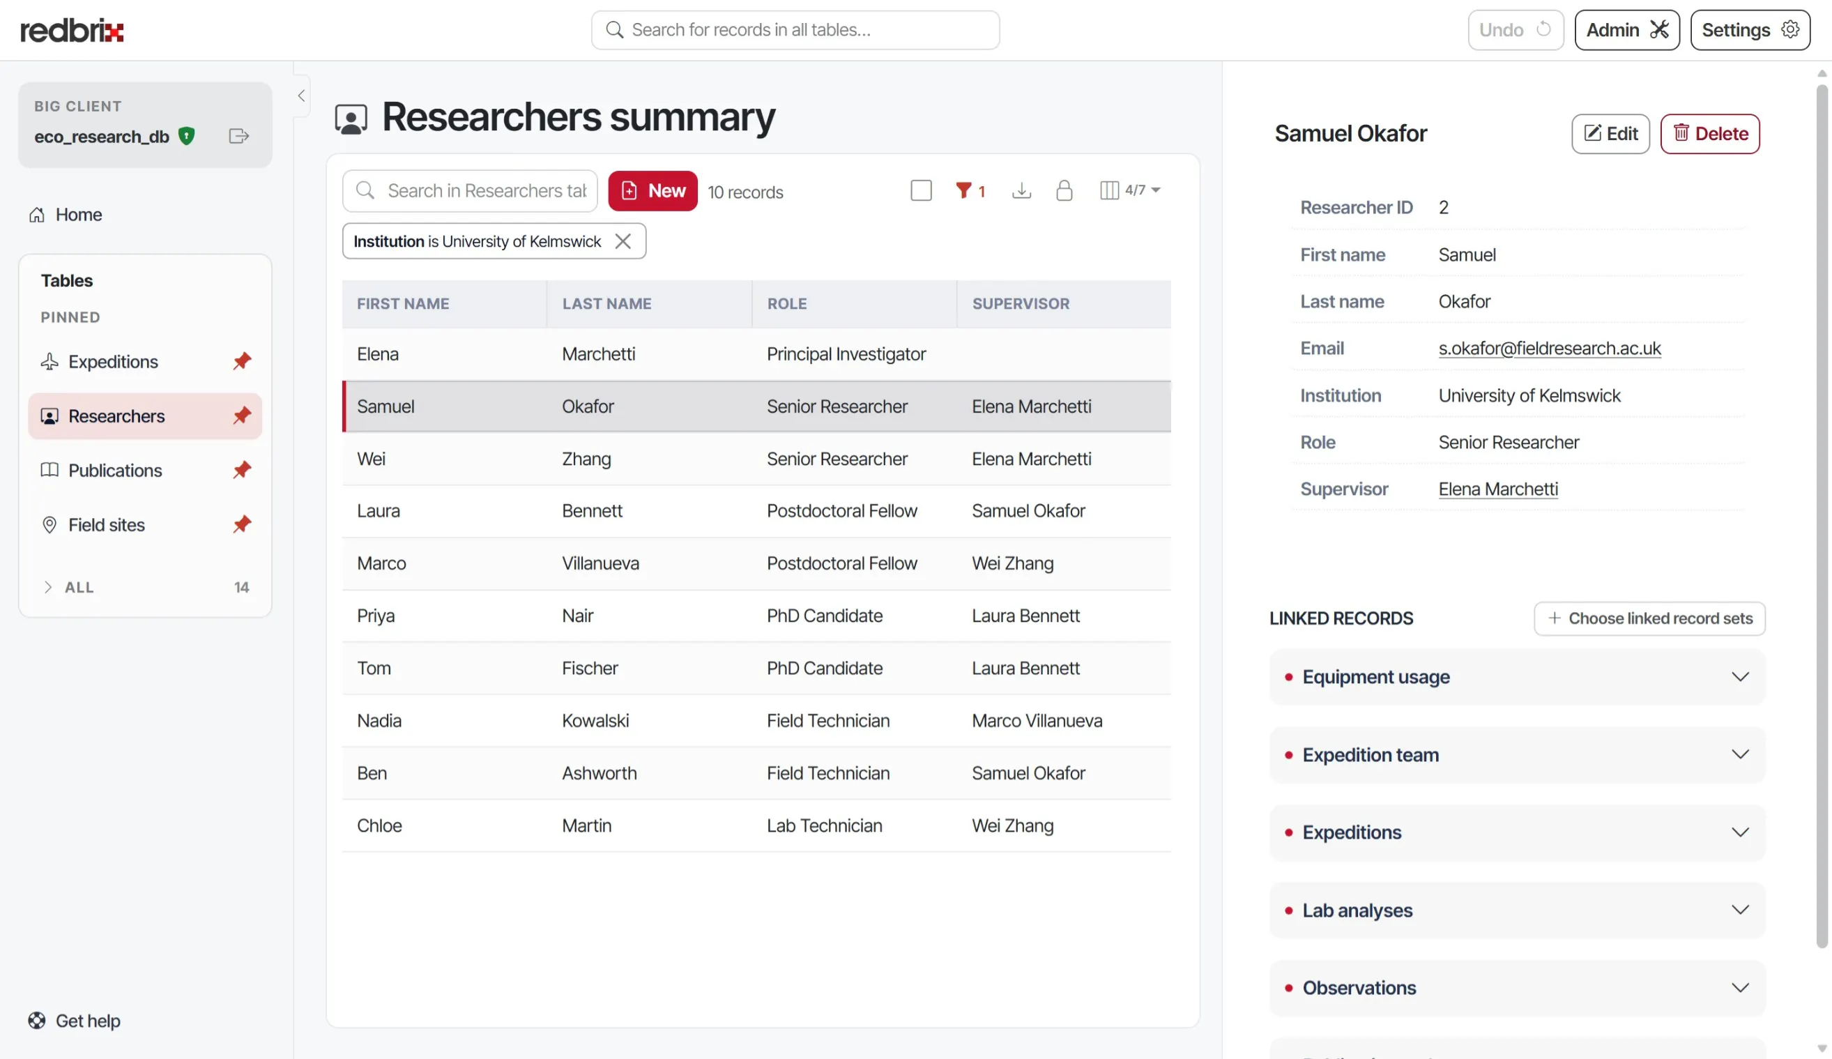1832x1059 pixels.
Task: Toggle the select-all records checkbox
Action: (921, 190)
